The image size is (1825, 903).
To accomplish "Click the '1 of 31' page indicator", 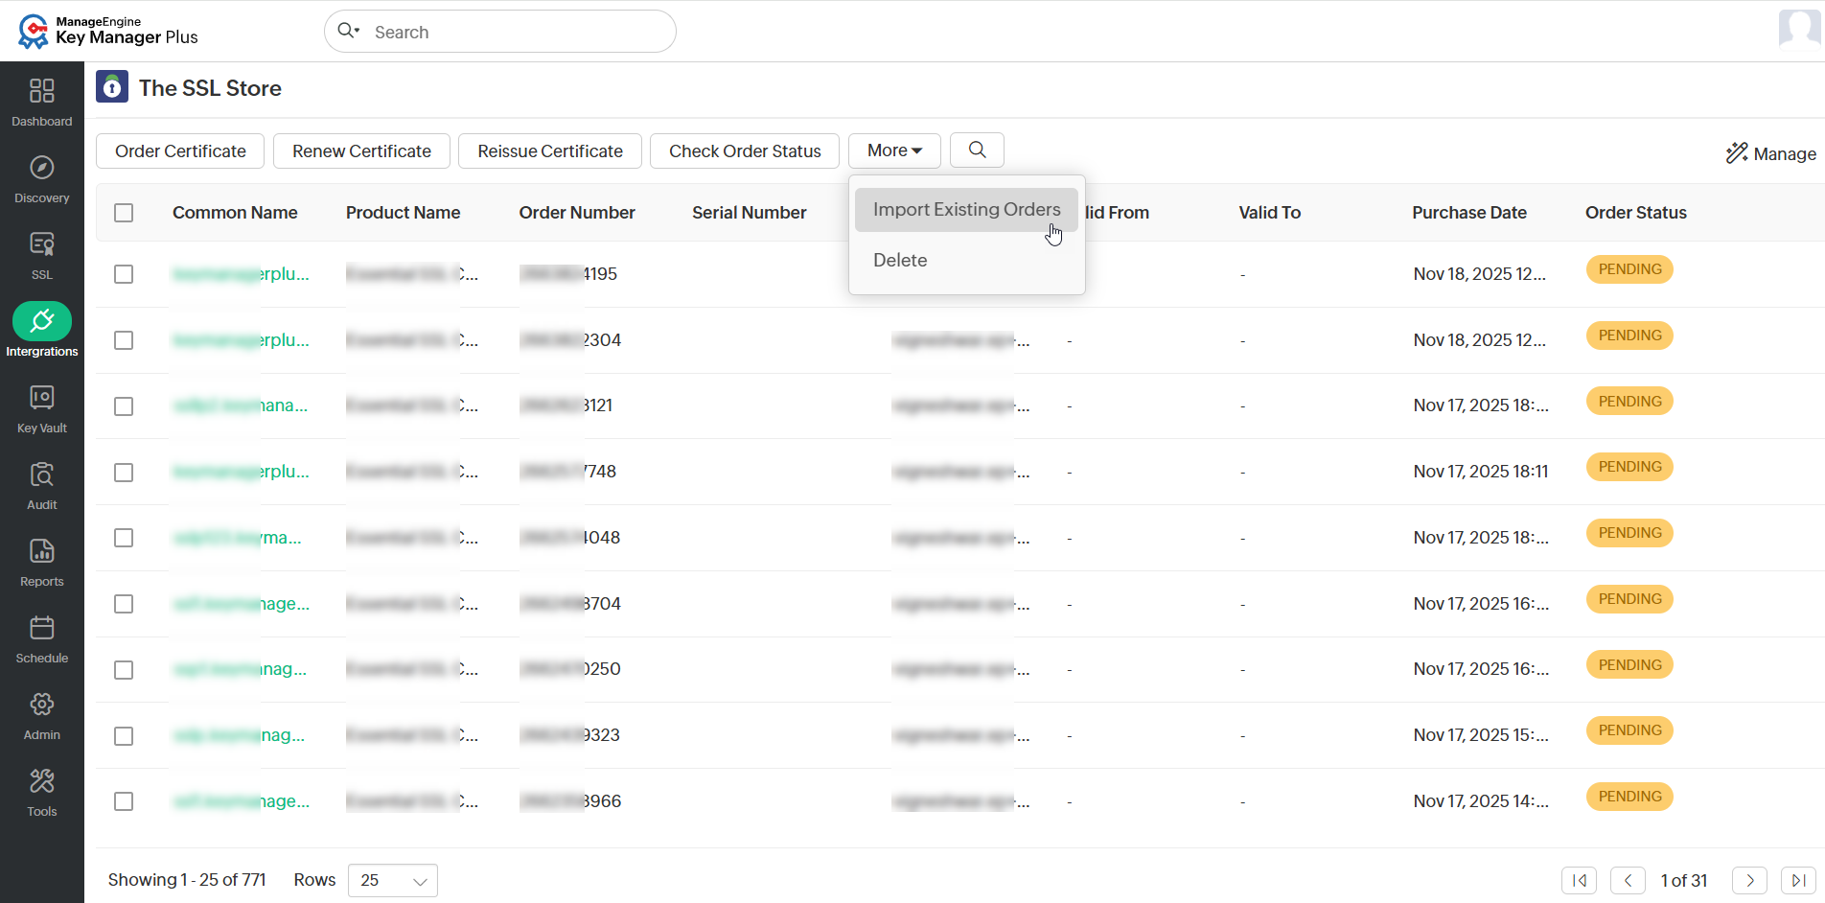I will (x=1684, y=881).
